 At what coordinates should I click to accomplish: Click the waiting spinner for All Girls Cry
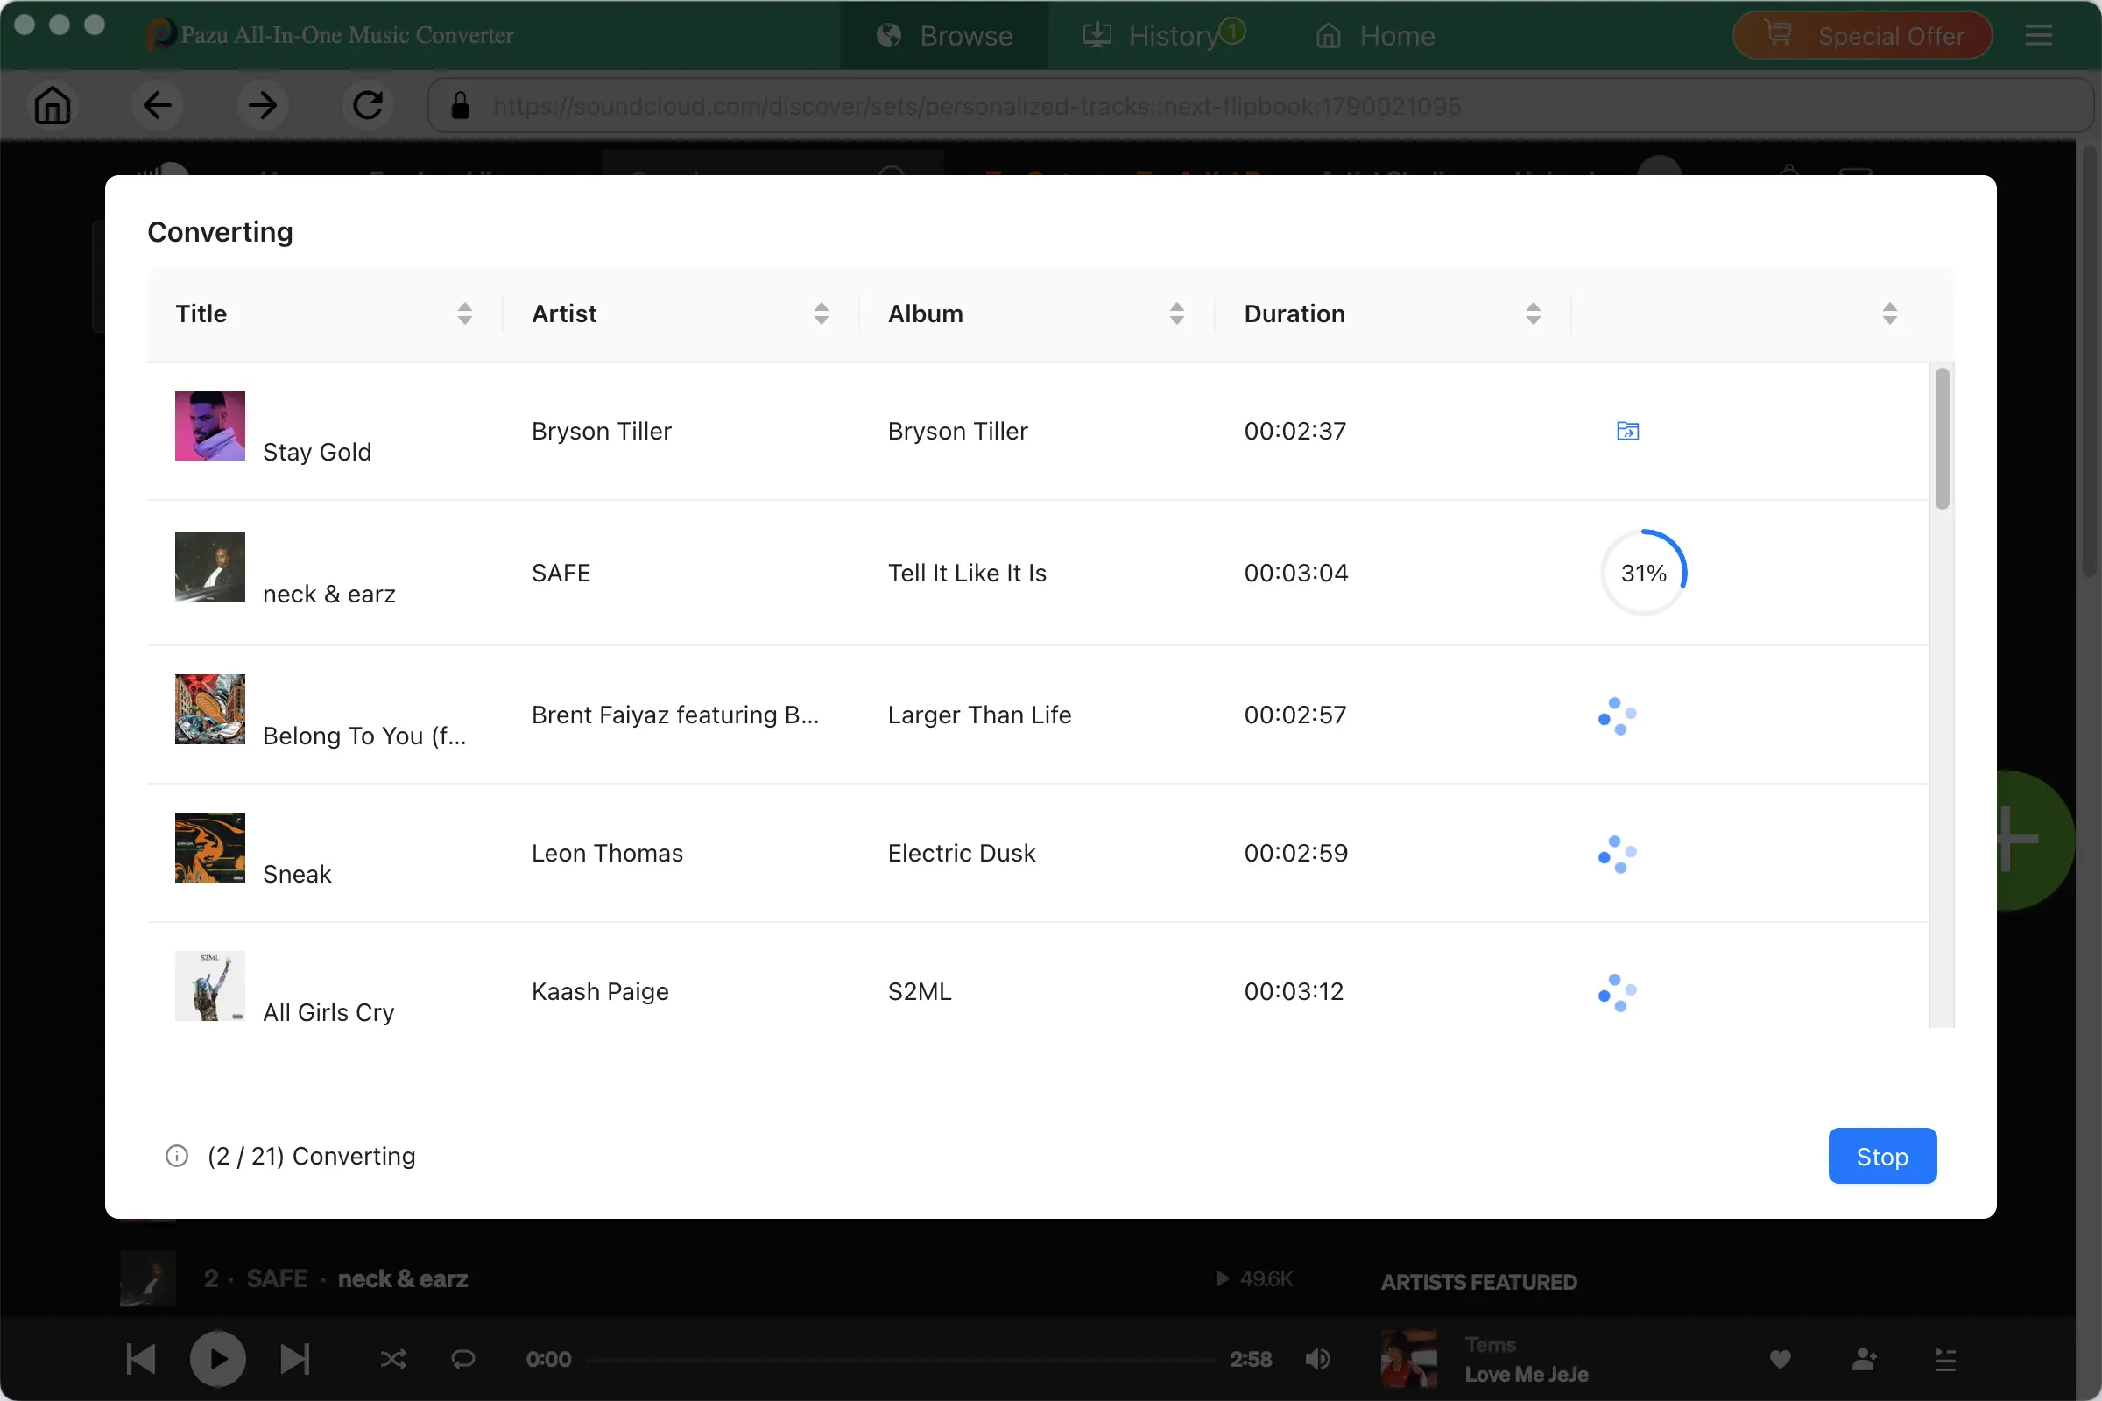tap(1618, 992)
